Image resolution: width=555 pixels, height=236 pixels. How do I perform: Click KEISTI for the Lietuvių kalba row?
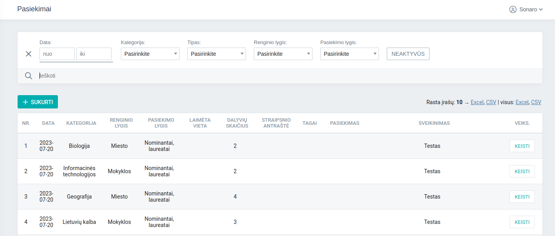coord(522,222)
